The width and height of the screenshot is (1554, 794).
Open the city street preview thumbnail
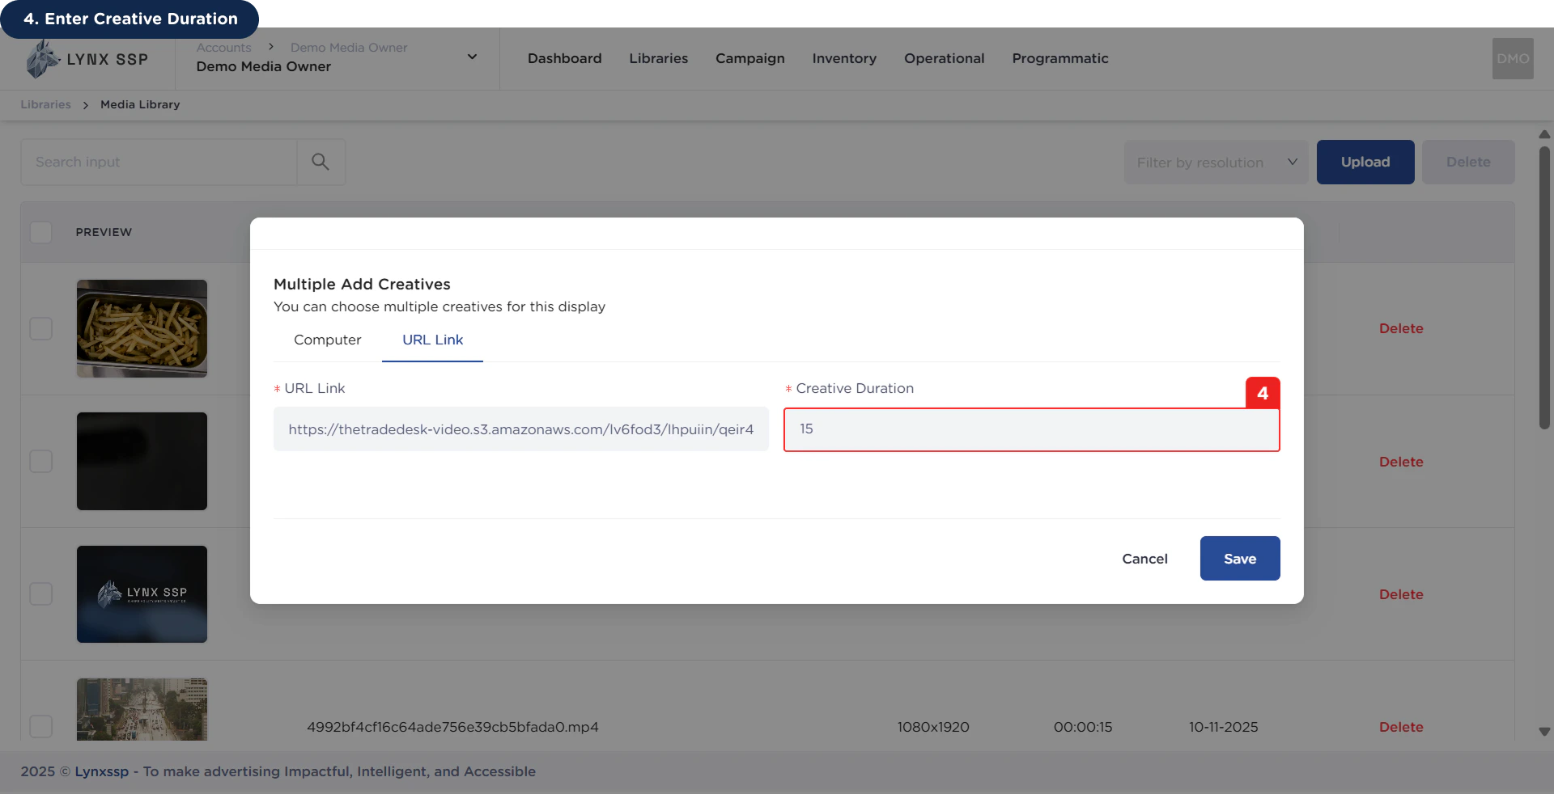click(x=142, y=709)
